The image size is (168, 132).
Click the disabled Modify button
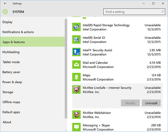(130, 103)
